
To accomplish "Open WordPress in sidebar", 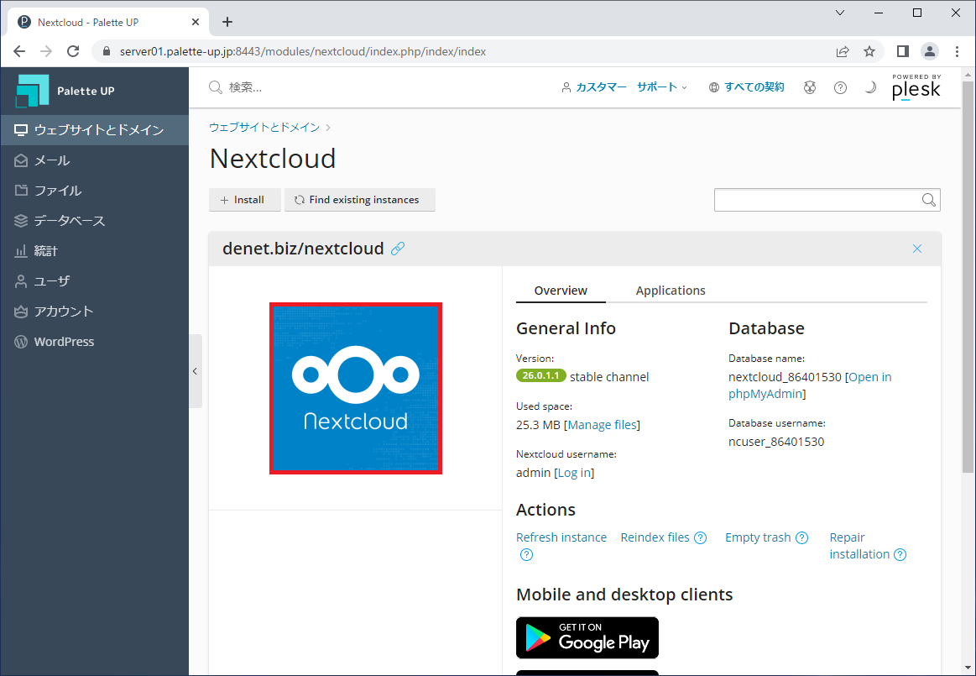I will pos(94,342).
